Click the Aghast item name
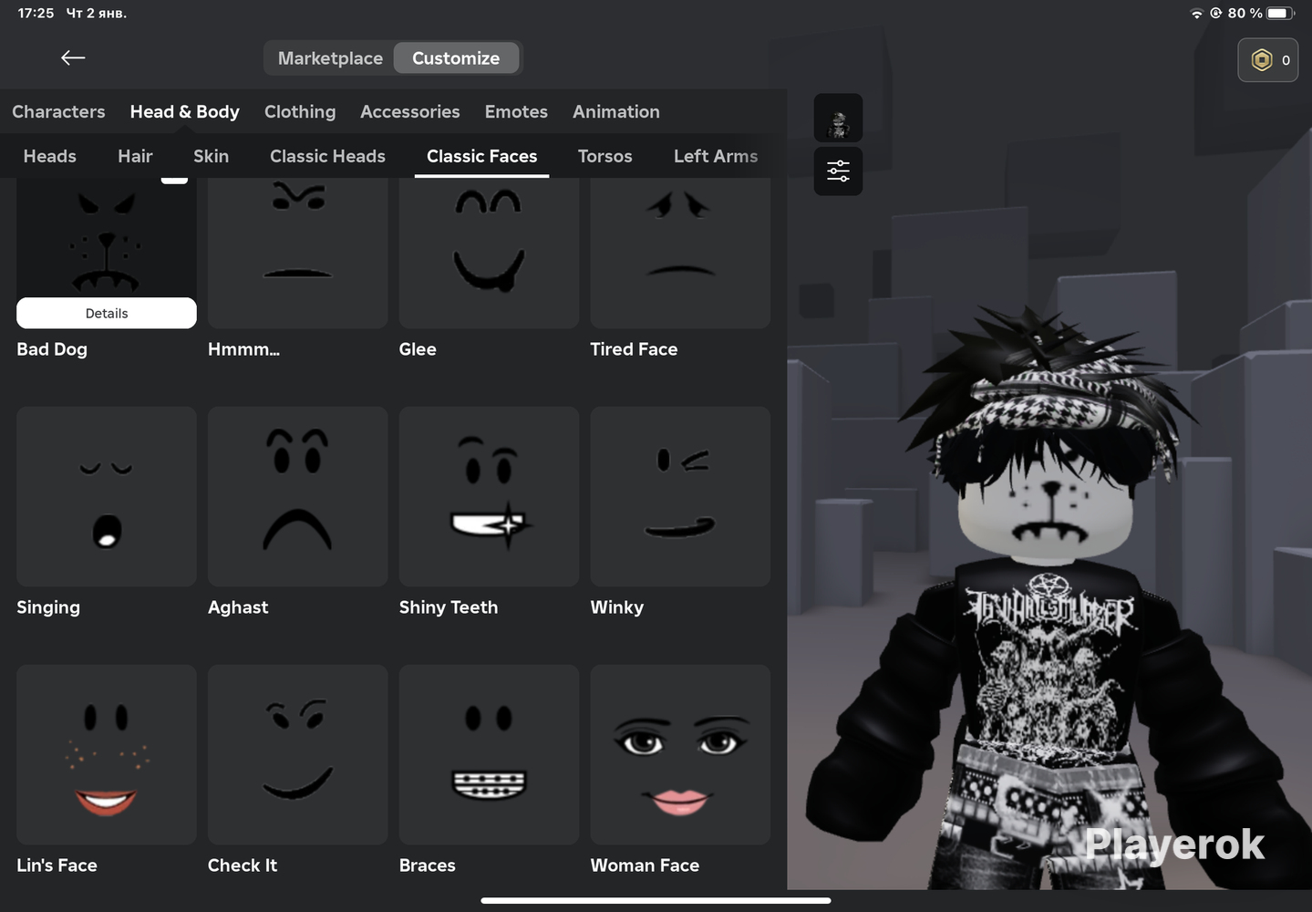1312x912 pixels. point(238,607)
